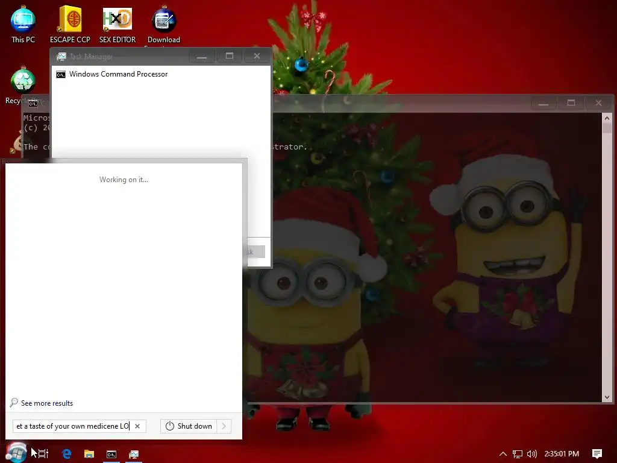Clear the search box with the X

[137, 426]
